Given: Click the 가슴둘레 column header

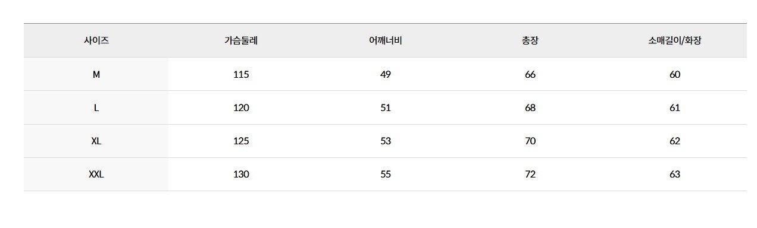Looking at the screenshot, I should click(x=241, y=41).
